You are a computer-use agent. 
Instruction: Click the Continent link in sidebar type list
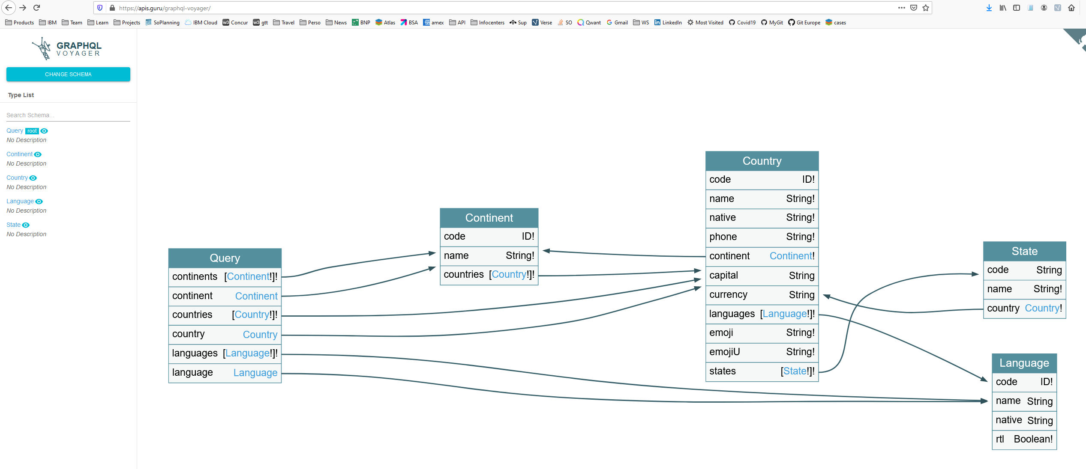(19, 154)
